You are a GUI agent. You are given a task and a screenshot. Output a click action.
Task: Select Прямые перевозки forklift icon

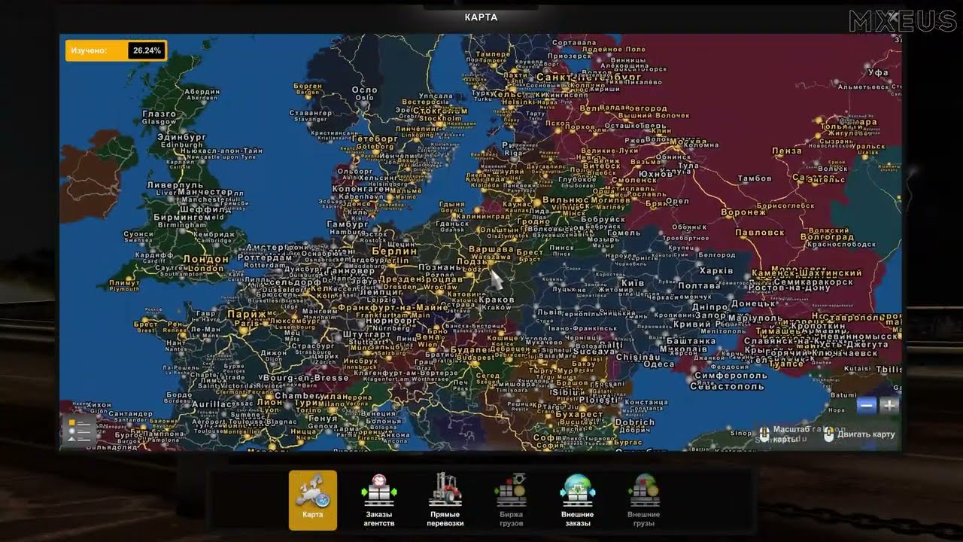[x=445, y=500]
